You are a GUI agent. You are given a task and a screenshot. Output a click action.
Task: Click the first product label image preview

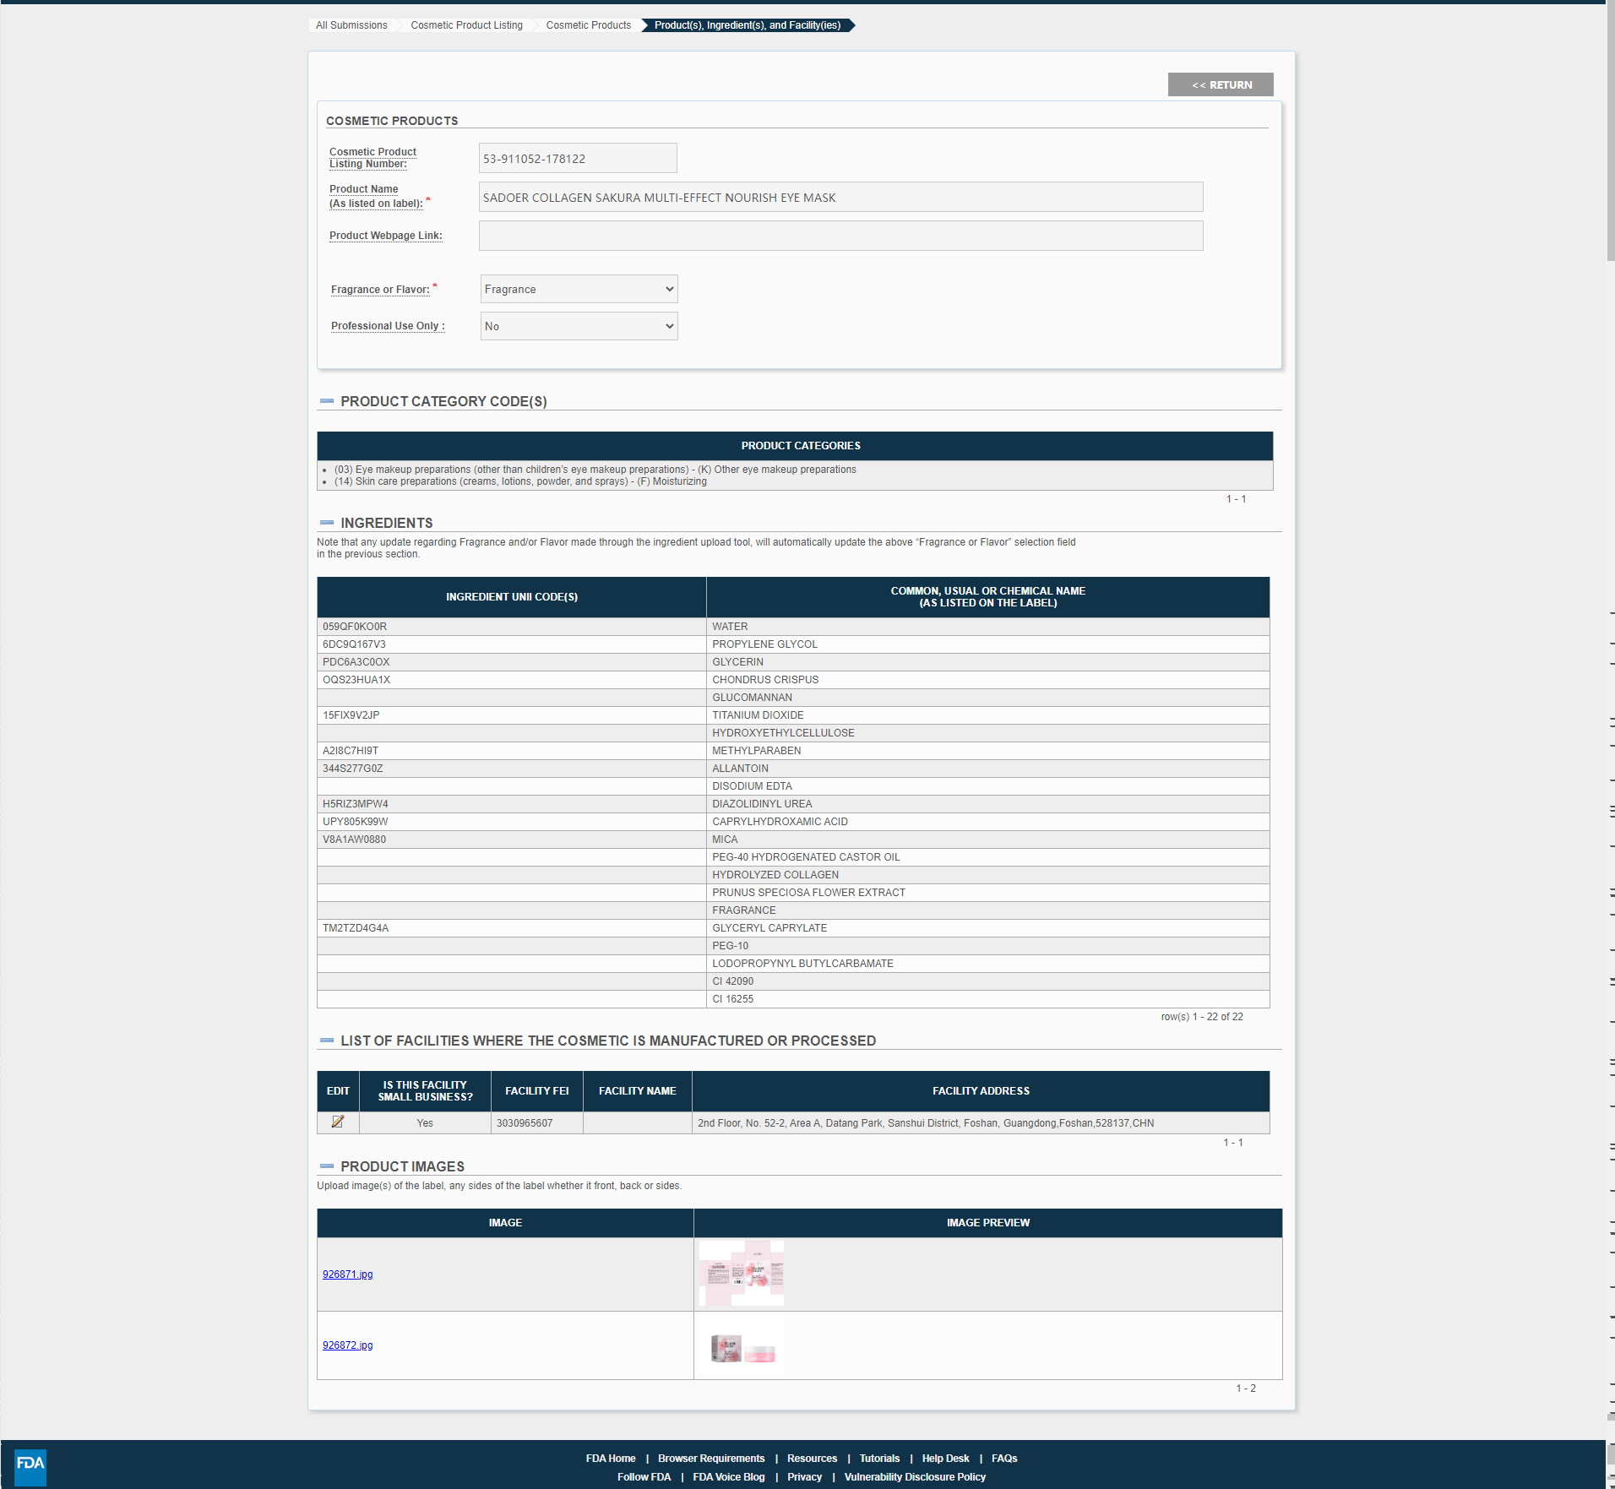coord(741,1274)
